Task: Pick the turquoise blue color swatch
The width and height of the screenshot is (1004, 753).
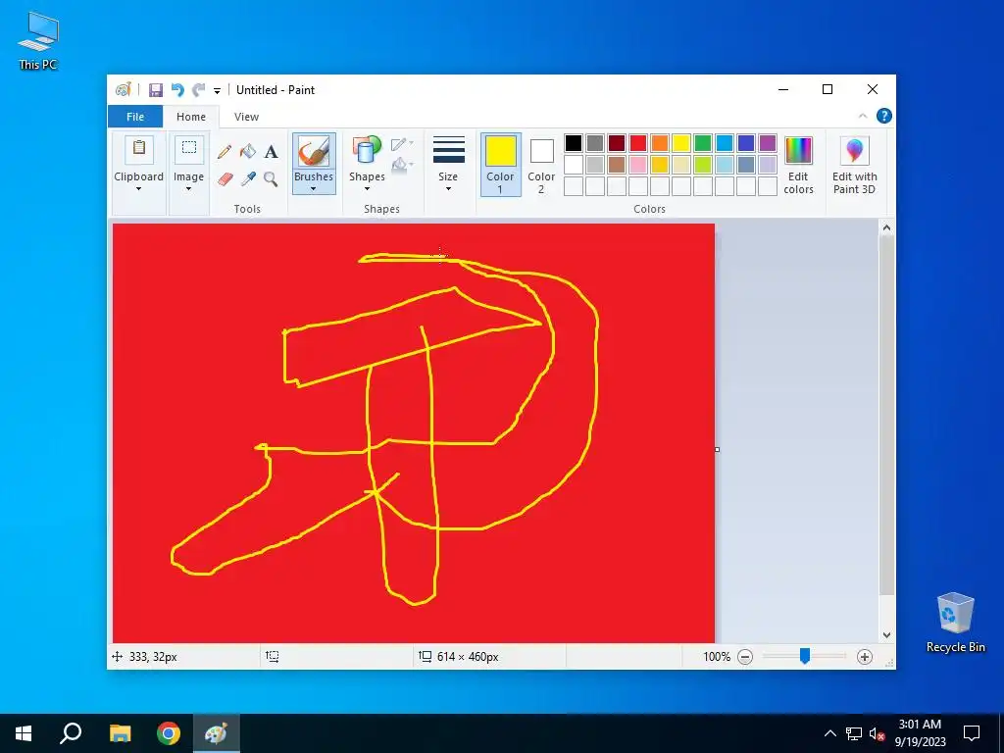Action: [x=725, y=143]
